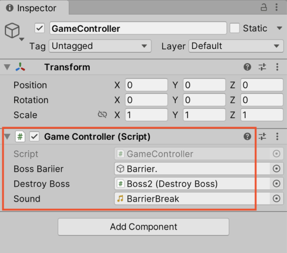This screenshot has height=253, width=287.
Task: Open the Inspector tab's three-dot menu
Action: click(277, 7)
